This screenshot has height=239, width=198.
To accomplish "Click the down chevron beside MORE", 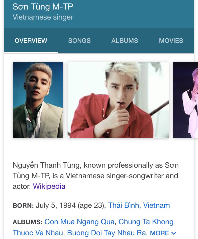I will tap(173, 233).
